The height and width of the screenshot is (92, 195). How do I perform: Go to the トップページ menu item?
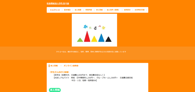click(55, 10)
